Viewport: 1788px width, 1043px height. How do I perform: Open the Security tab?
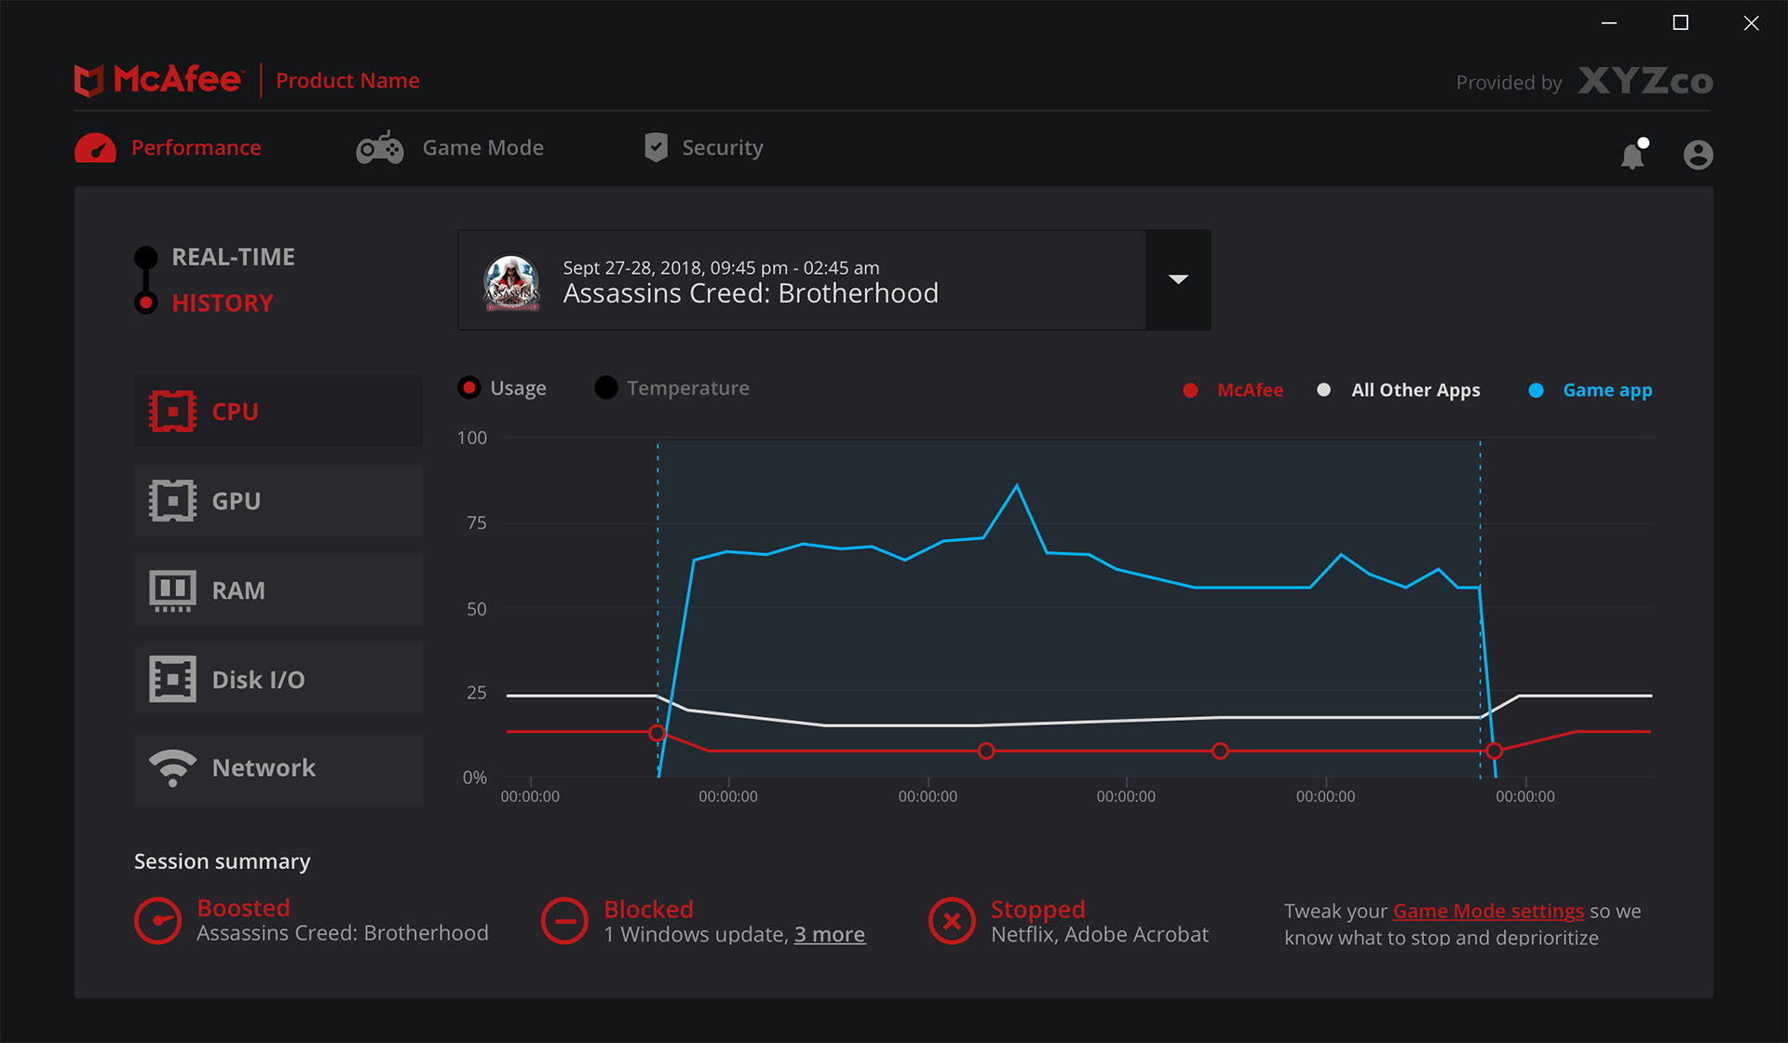tap(703, 148)
